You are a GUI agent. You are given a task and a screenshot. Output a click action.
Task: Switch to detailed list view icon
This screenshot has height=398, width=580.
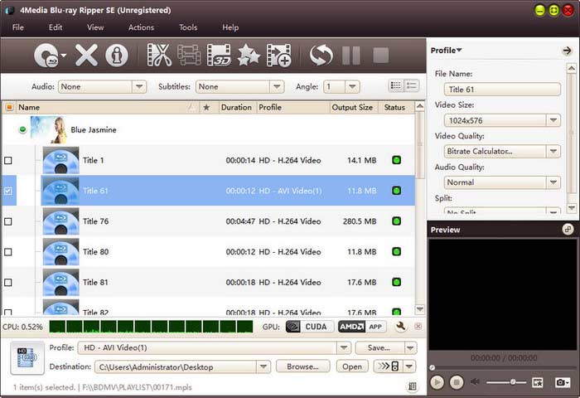(411, 86)
